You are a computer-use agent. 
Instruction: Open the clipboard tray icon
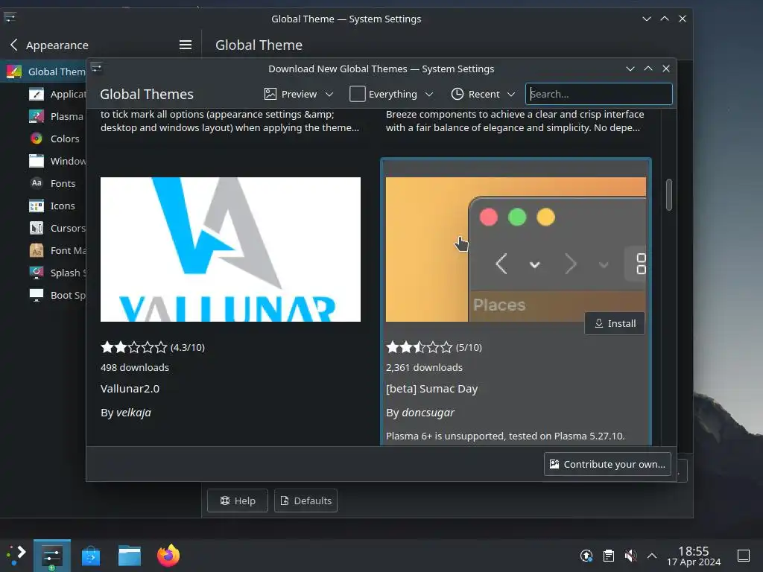click(x=608, y=556)
